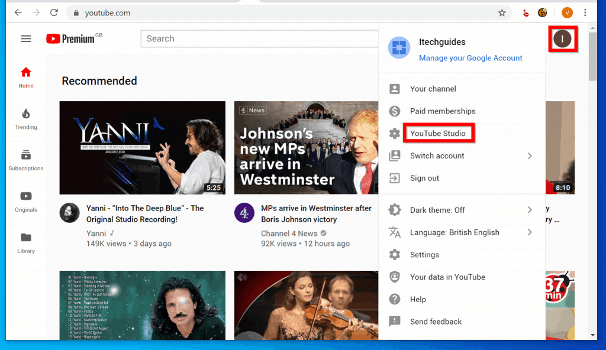The height and width of the screenshot is (350, 606).
Task: Open Yanni Into The Deep Blue video title
Action: [145, 213]
